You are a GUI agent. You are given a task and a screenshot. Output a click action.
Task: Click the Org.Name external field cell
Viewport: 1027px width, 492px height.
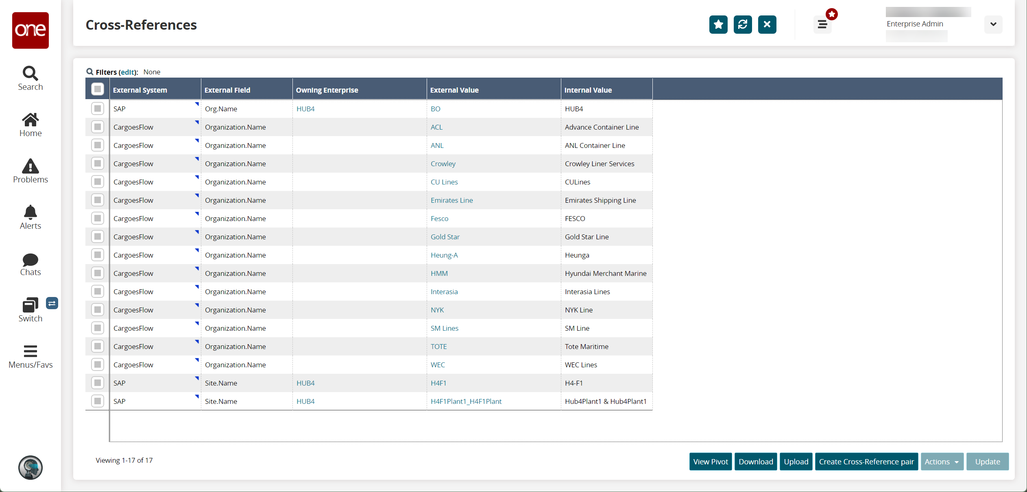pyautogui.click(x=247, y=109)
